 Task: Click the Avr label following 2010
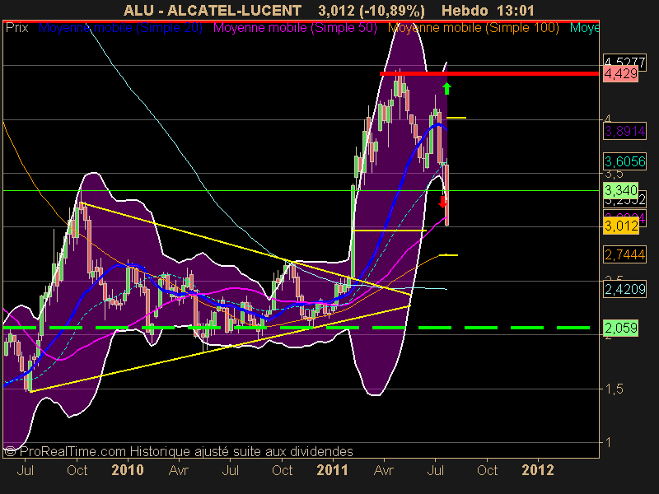tap(178, 470)
